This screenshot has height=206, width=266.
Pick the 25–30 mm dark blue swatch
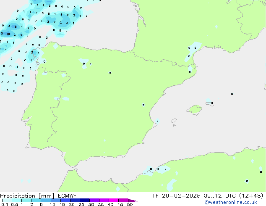85,201
